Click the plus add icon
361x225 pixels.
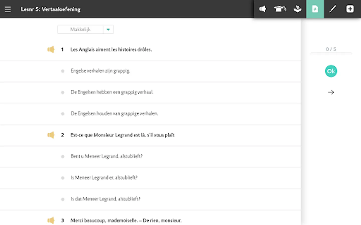click(x=350, y=9)
